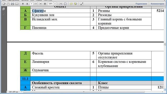Click the text Корневая система с корневыми клубеньками
This screenshot has height=94, width=167.
[122, 64]
